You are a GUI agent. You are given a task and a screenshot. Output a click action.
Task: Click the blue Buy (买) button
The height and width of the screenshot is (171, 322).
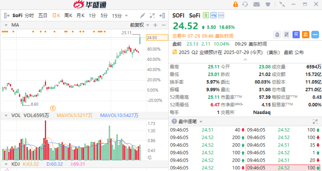296,35
